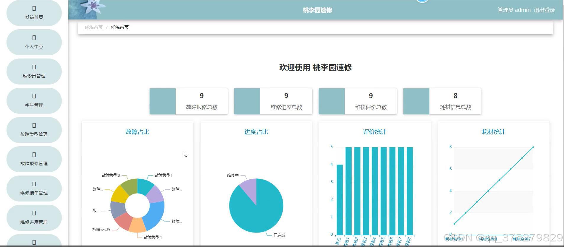Open 故障类型管理 sidebar entry

click(34, 130)
